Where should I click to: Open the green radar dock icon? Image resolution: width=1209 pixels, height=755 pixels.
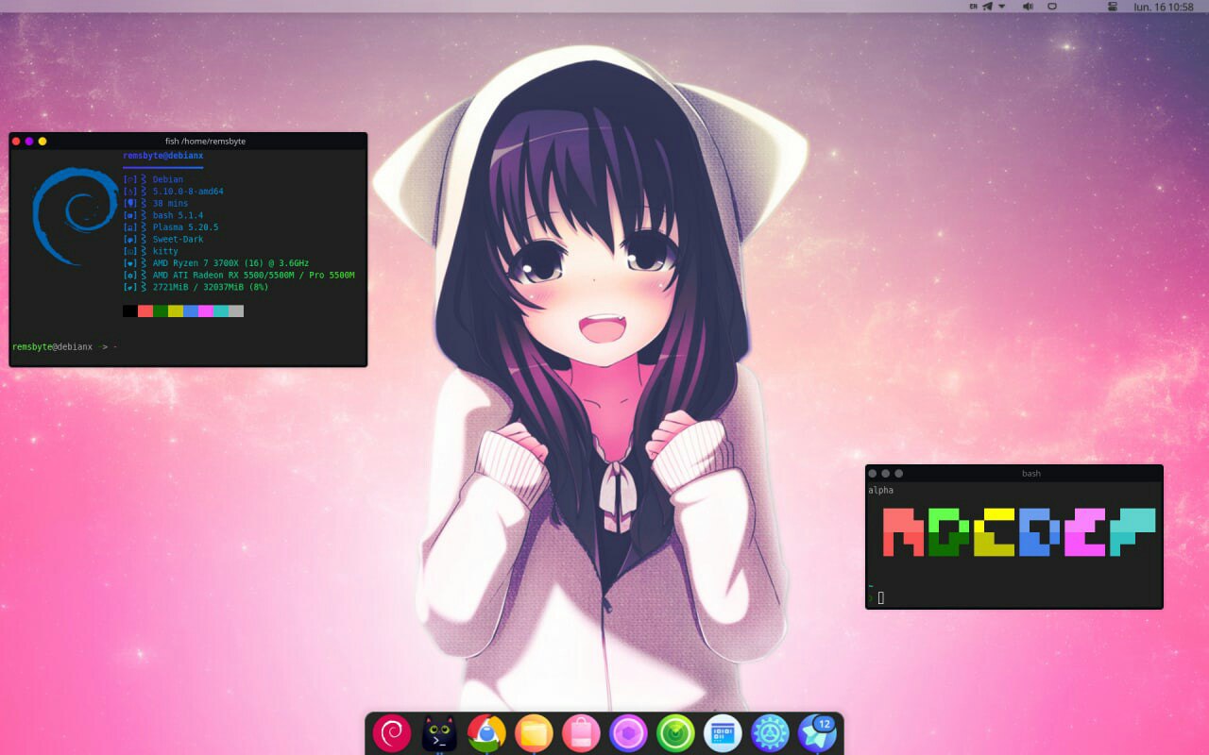(x=675, y=733)
